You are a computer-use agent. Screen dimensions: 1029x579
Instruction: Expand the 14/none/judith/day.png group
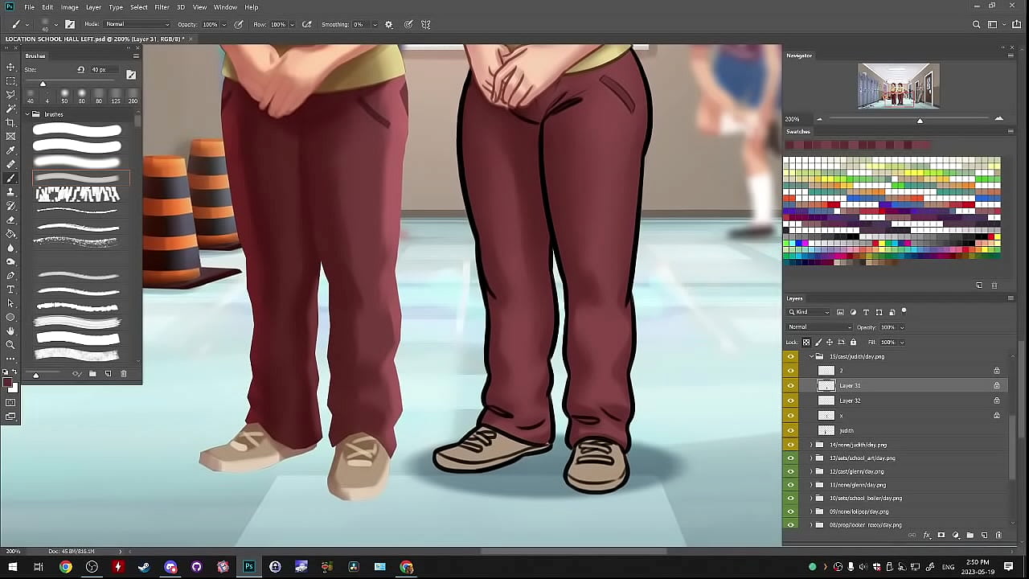[810, 445]
